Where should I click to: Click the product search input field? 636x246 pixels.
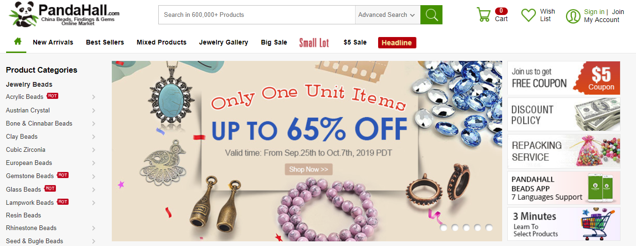[x=257, y=15]
